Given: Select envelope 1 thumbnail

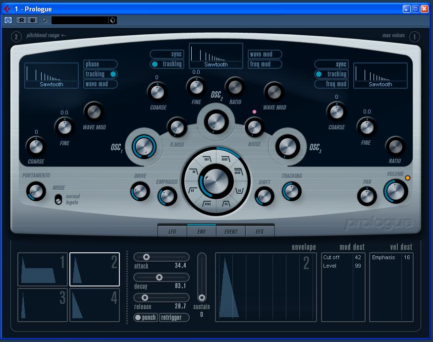Looking at the screenshot, I should [x=43, y=269].
